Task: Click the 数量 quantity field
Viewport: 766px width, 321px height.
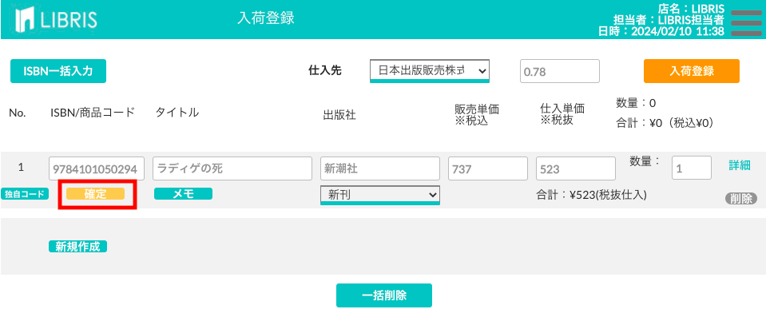Action: 692,168
